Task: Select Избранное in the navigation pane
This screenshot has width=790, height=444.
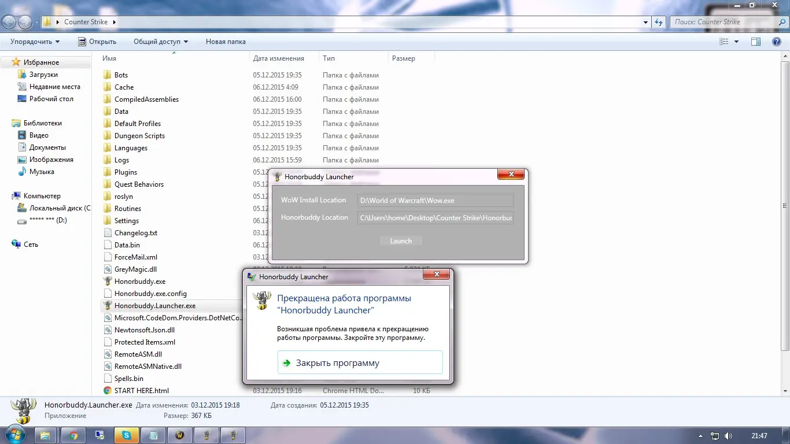Action: tap(41, 62)
